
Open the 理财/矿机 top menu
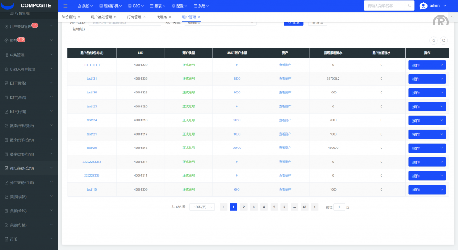(x=110, y=6)
